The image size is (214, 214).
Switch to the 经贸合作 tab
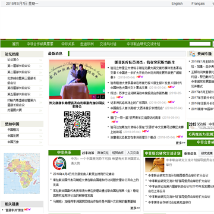pyautogui.click(x=118, y=153)
